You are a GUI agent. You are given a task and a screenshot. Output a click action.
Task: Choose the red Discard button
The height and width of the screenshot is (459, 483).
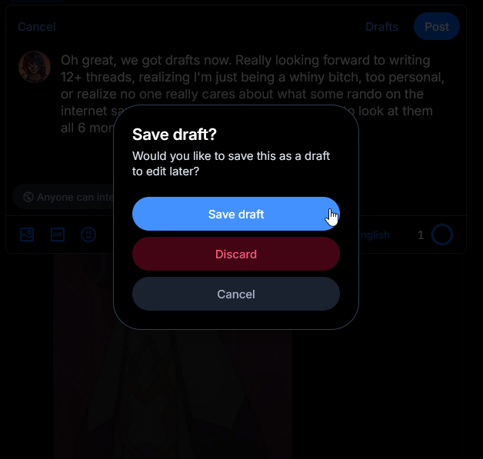(236, 254)
